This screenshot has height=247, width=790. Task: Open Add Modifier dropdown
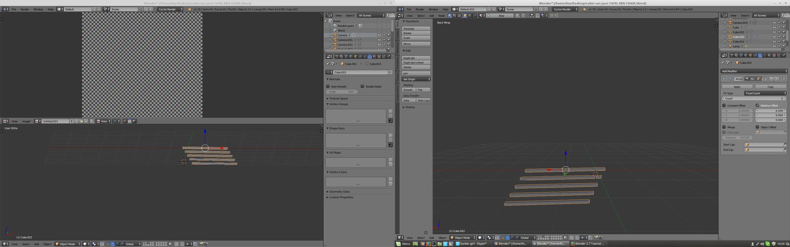[754, 71]
